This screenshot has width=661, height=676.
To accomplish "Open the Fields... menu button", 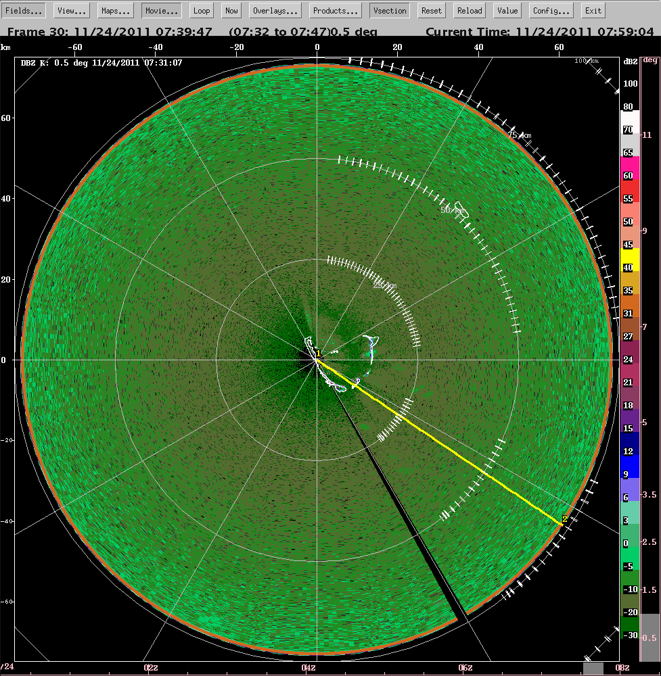I will 24,11.
